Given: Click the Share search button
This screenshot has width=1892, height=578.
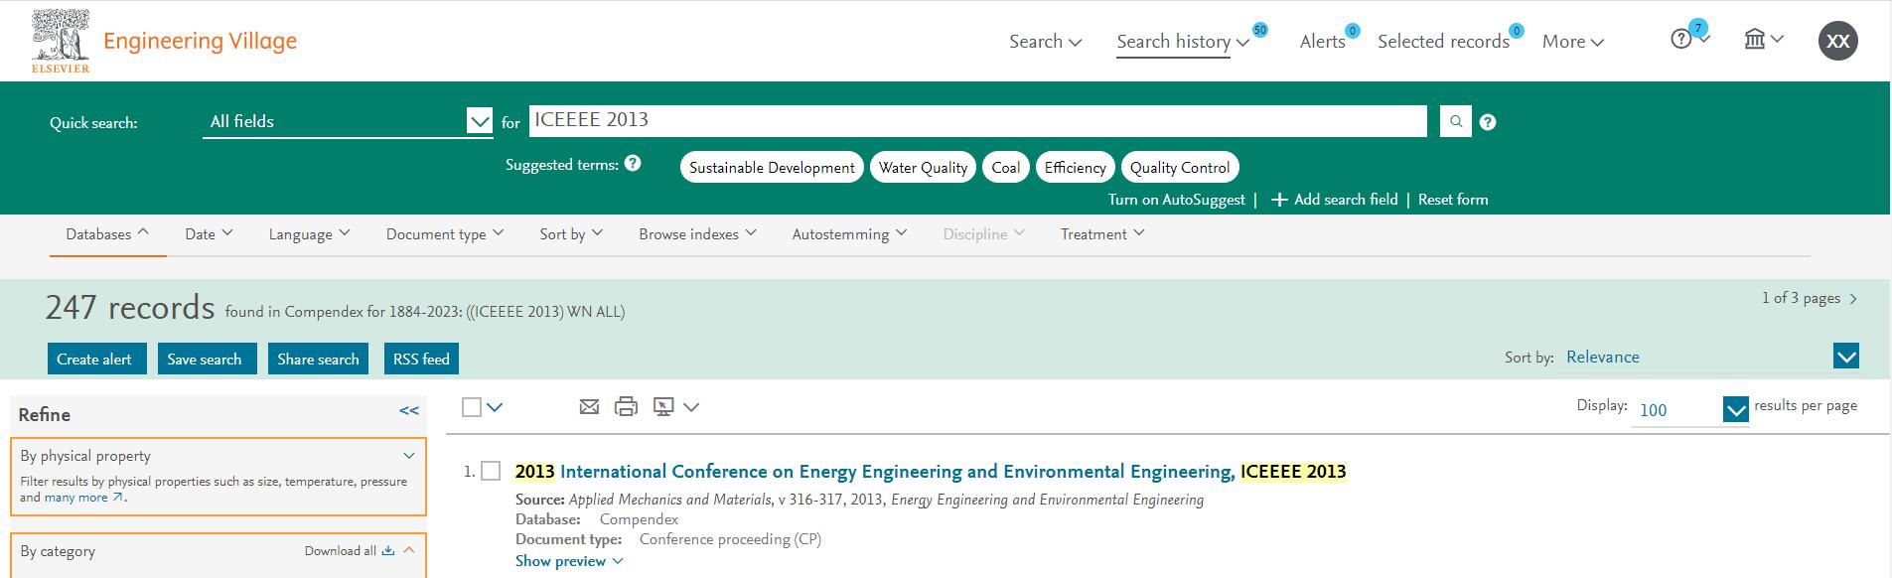Looking at the screenshot, I should coord(318,359).
